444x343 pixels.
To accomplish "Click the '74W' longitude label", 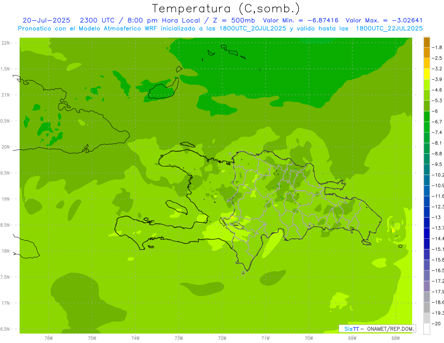I will 135,338.
